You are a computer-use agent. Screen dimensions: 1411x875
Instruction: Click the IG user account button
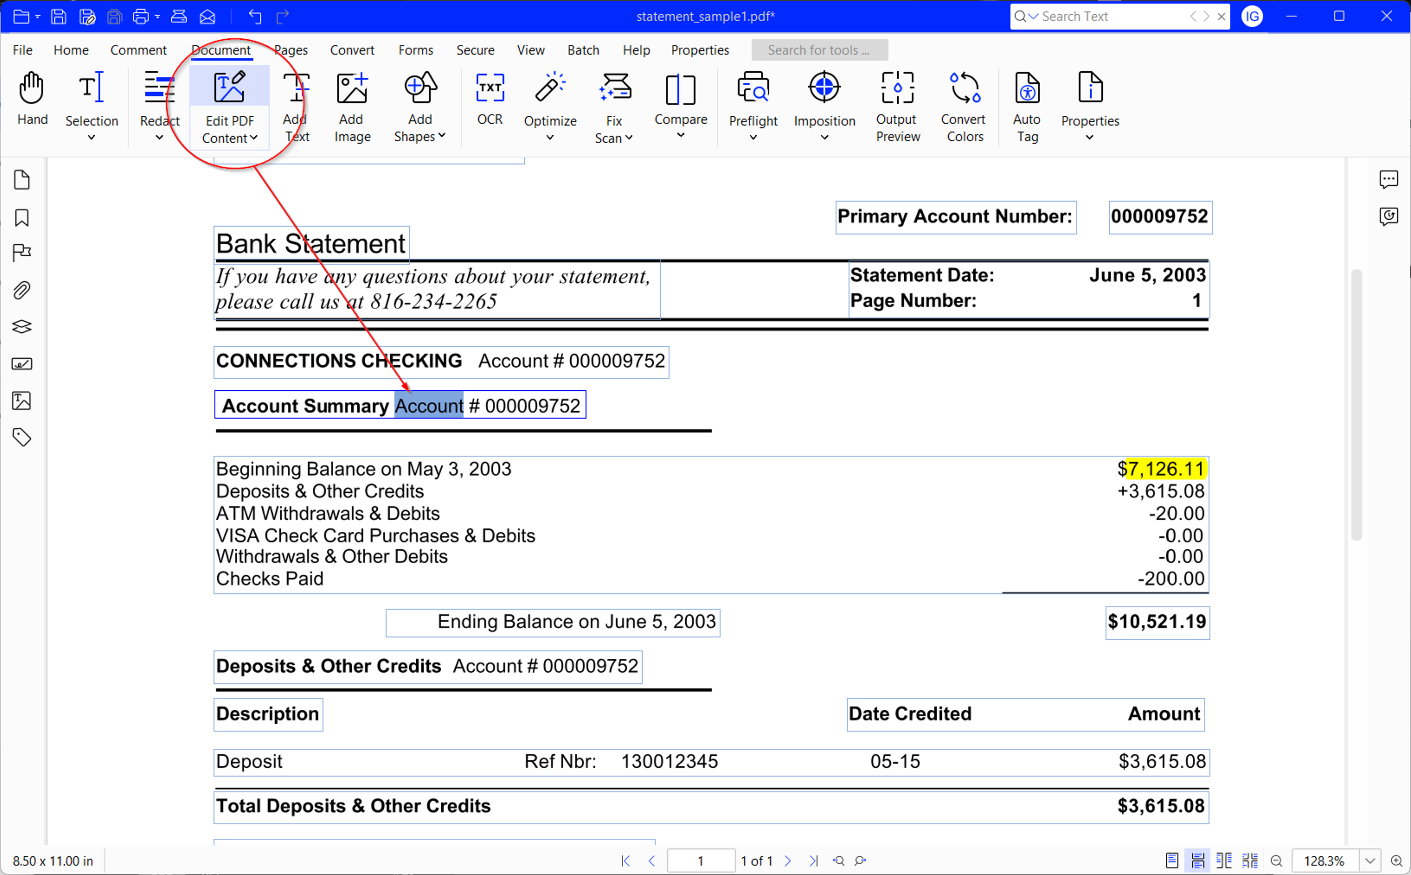tap(1252, 16)
